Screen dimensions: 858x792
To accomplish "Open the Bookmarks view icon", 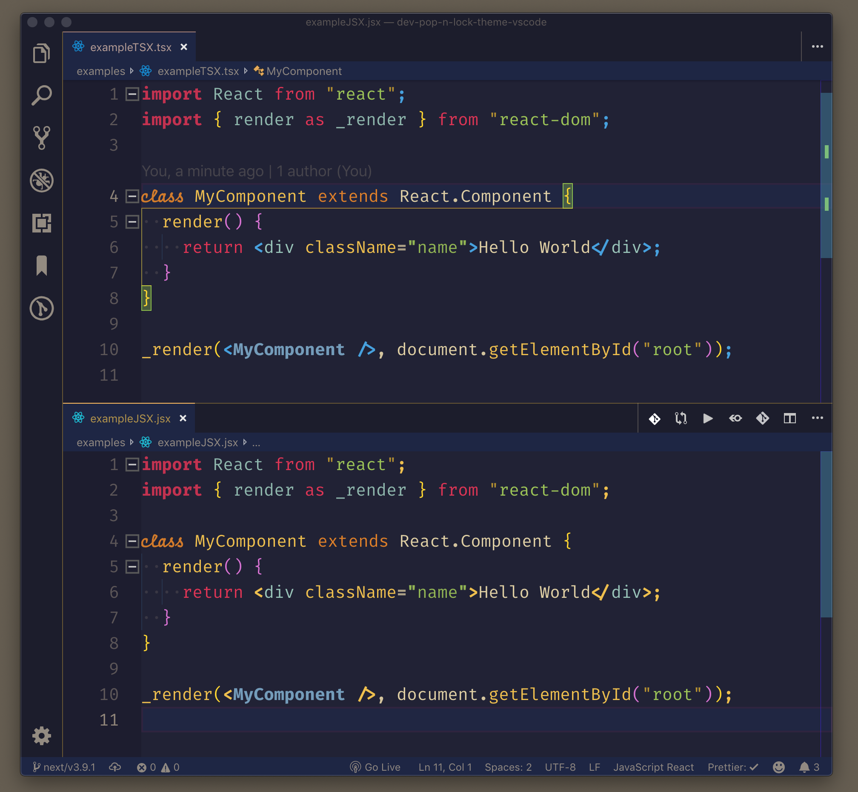I will (x=42, y=265).
